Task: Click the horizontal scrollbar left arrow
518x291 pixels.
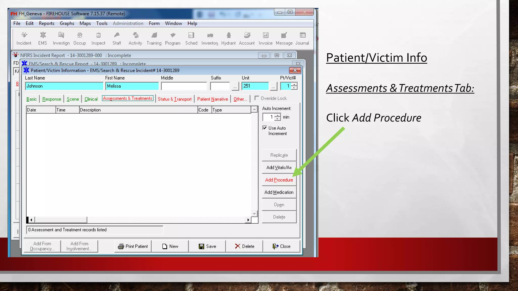Action: (31, 220)
